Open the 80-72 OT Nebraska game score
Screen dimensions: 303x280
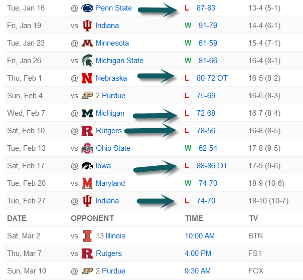[212, 78]
